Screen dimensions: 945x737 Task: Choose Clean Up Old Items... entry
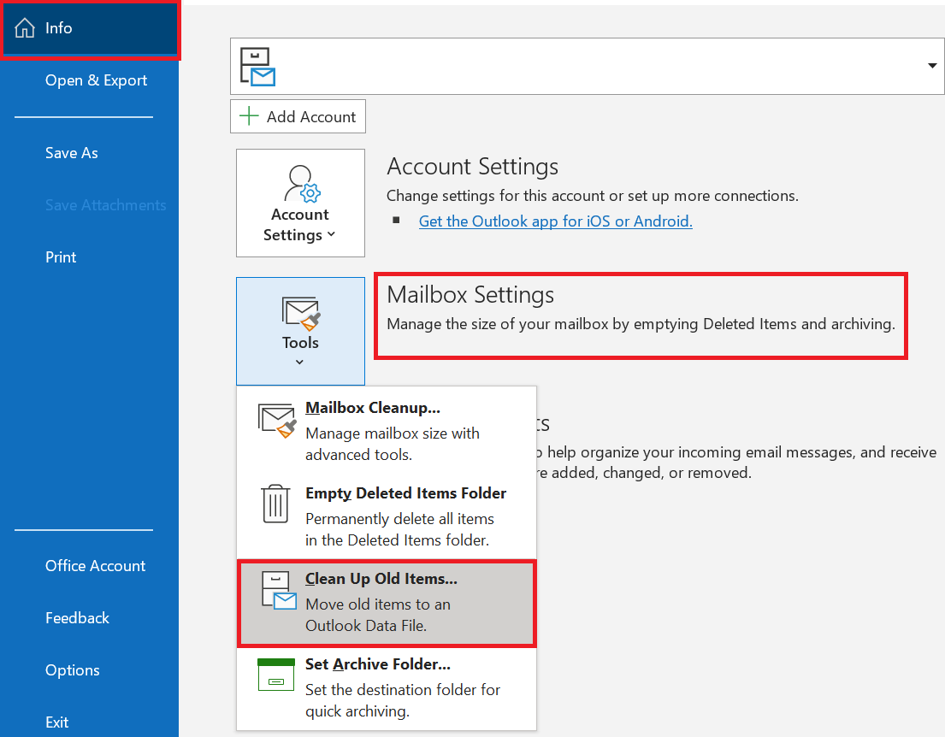tap(387, 603)
